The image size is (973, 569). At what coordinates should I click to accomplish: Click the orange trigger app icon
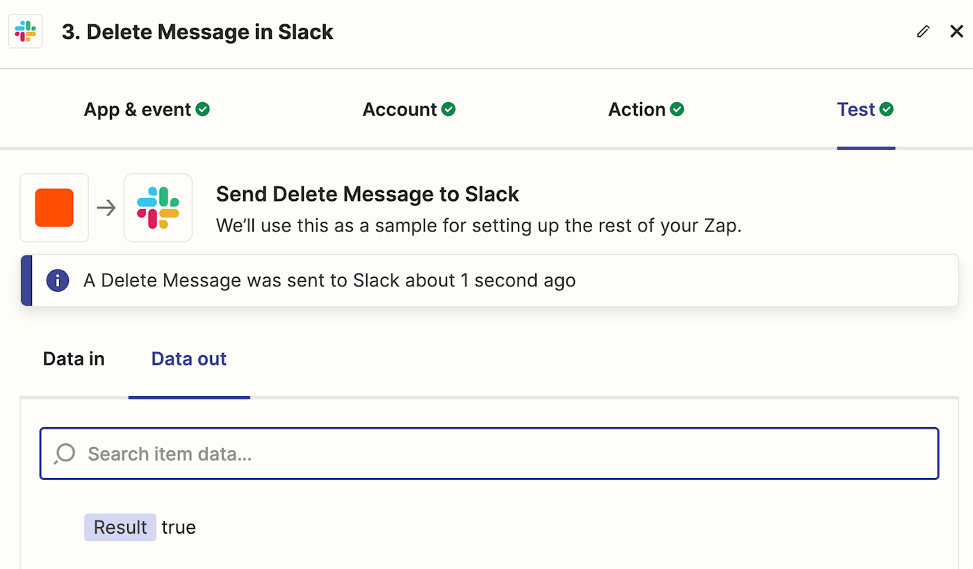(x=54, y=208)
